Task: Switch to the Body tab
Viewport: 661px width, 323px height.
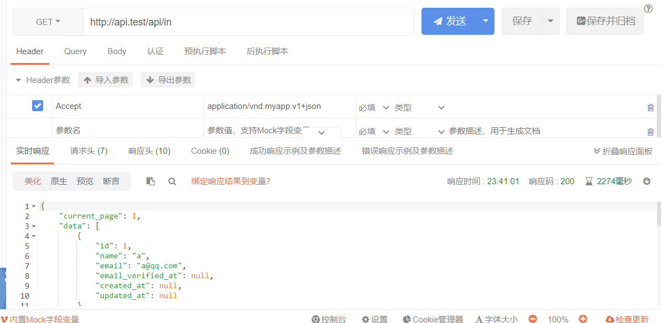Action: [117, 51]
